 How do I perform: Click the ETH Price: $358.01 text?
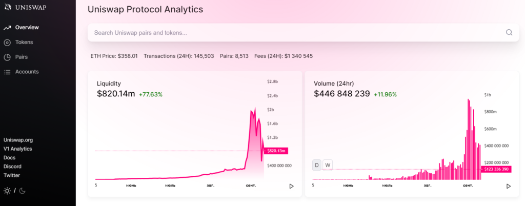(x=114, y=56)
